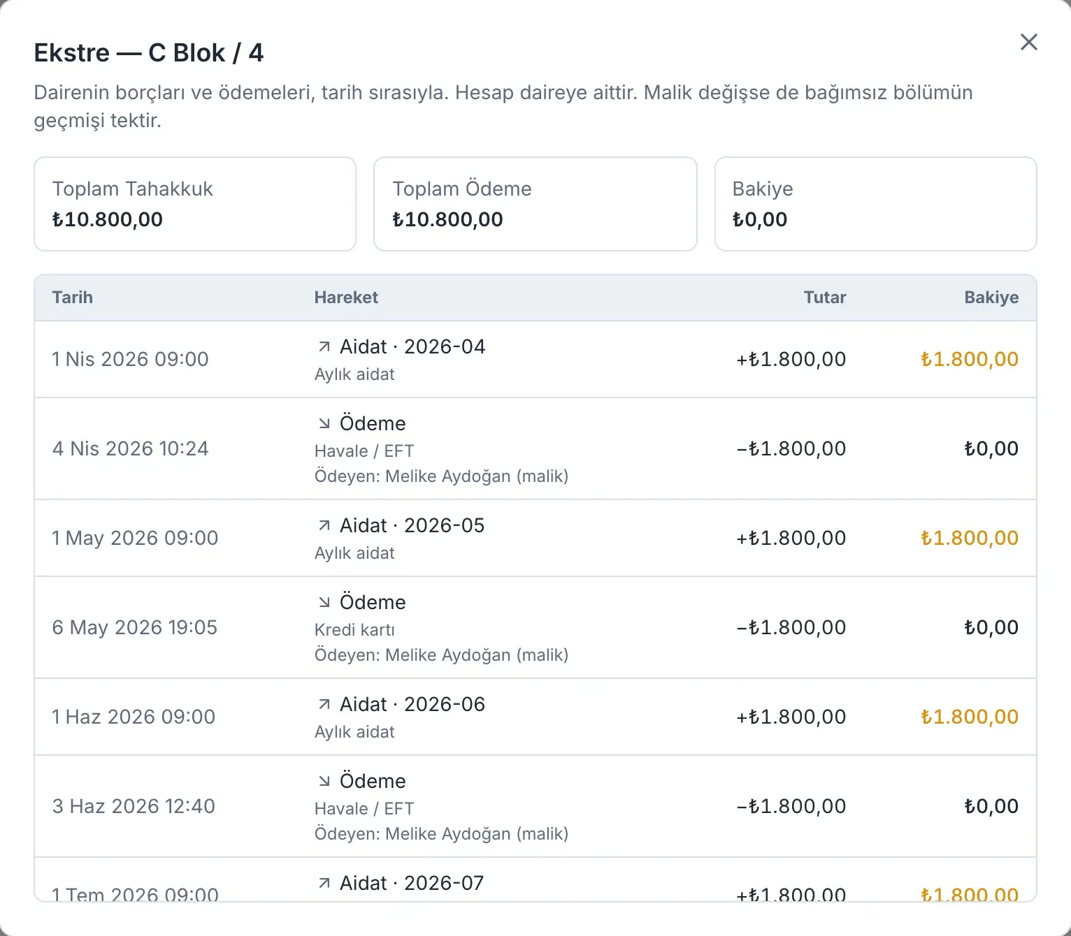Viewport: 1071px width, 936px height.
Task: Select the 1 Nis 2026 09:00 row date
Action: click(x=131, y=359)
